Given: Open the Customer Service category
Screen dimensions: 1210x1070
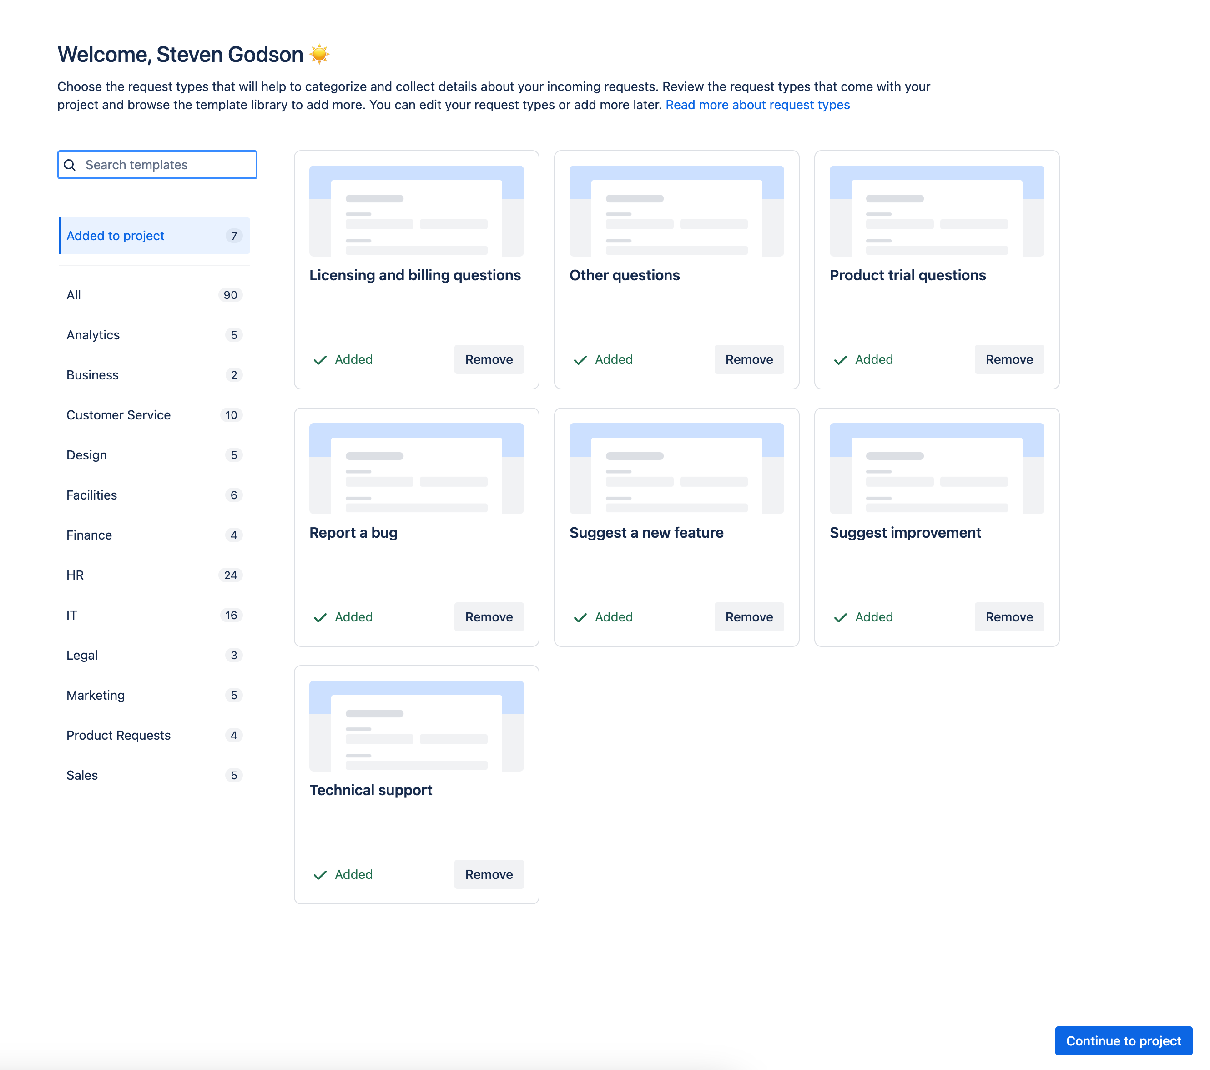Looking at the screenshot, I should (155, 415).
